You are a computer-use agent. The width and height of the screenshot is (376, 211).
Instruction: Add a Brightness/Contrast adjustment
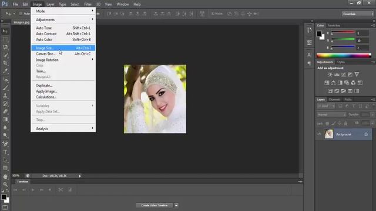pyautogui.click(x=330, y=74)
